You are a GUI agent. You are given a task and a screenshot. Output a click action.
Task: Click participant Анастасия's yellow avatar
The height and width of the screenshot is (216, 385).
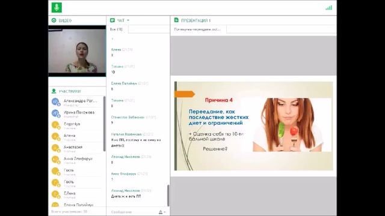coord(55,148)
